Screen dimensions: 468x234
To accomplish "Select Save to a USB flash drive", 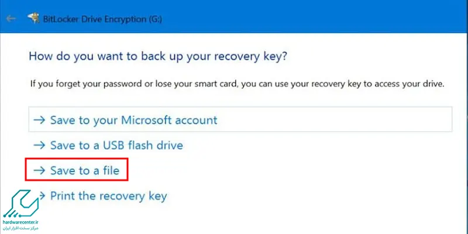I will [108, 145].
